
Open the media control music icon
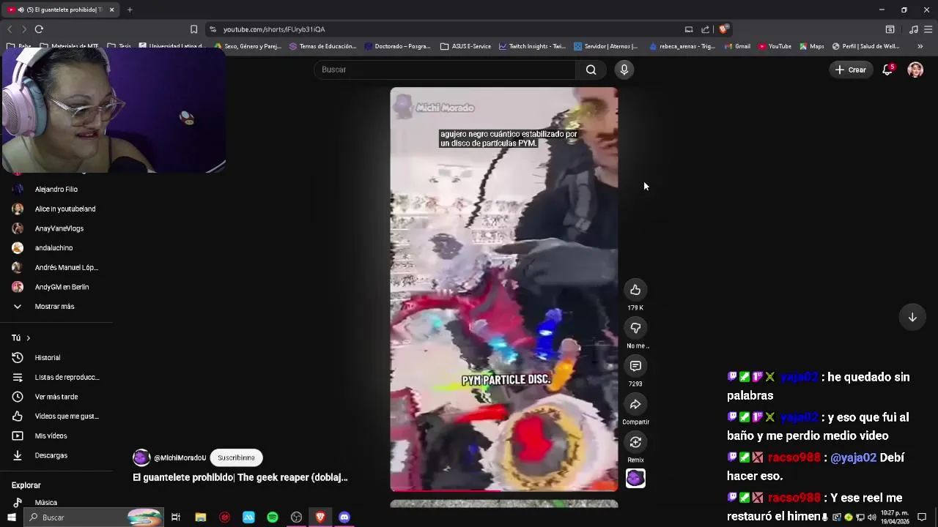pyautogui.click(x=913, y=29)
